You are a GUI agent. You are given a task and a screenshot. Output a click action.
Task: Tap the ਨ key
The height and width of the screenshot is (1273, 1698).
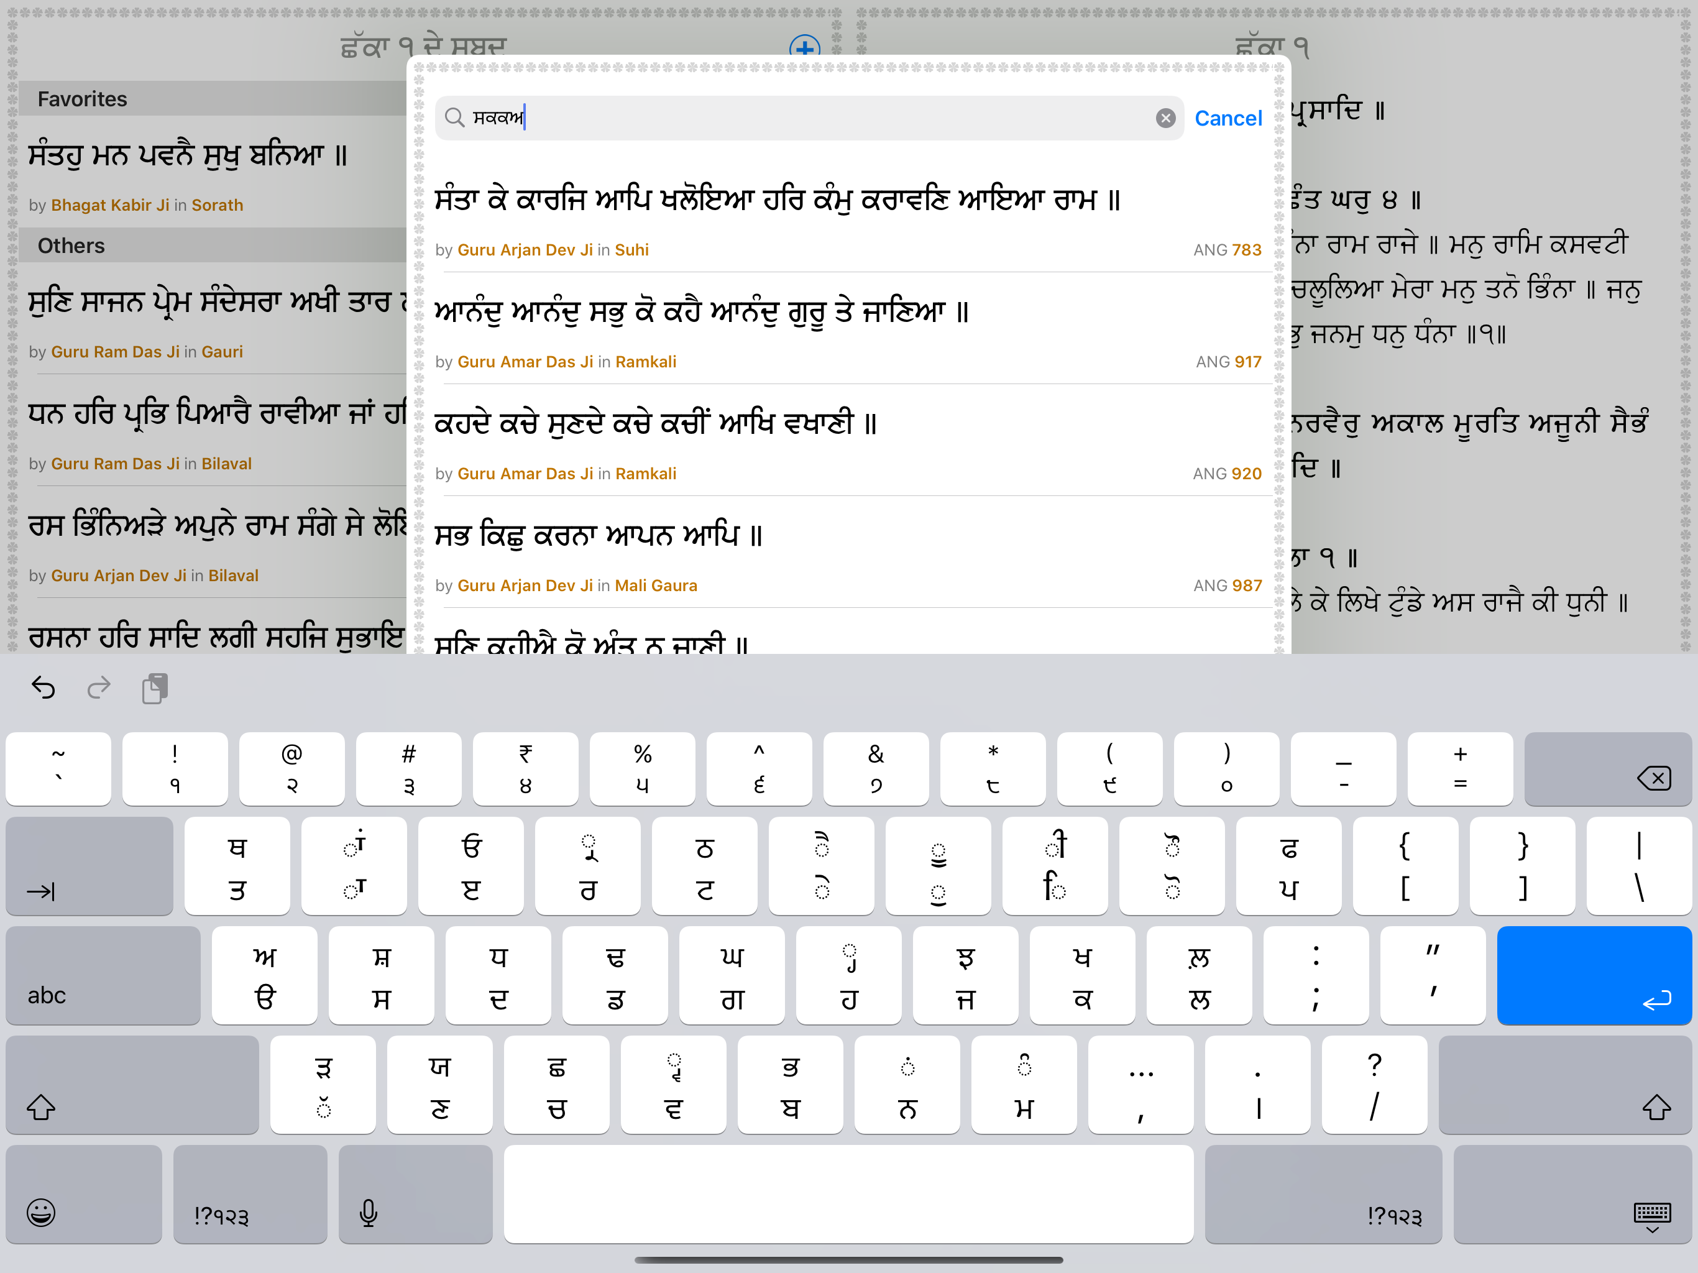tap(907, 1084)
